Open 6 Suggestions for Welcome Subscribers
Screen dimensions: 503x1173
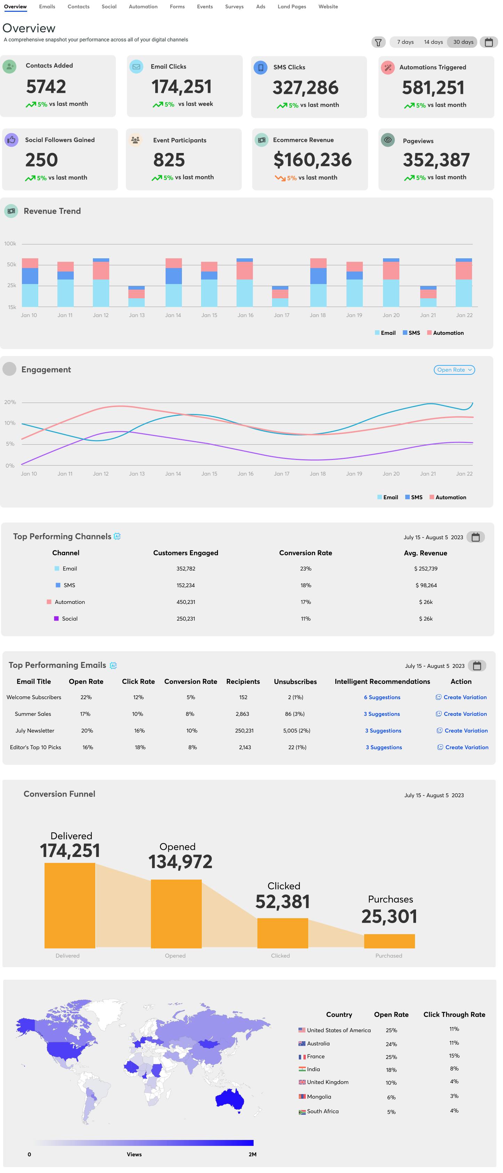tap(382, 697)
